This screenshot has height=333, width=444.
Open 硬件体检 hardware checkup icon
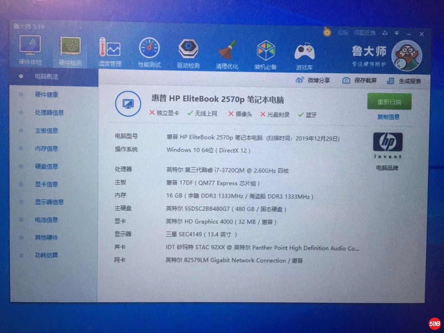pyautogui.click(x=30, y=49)
